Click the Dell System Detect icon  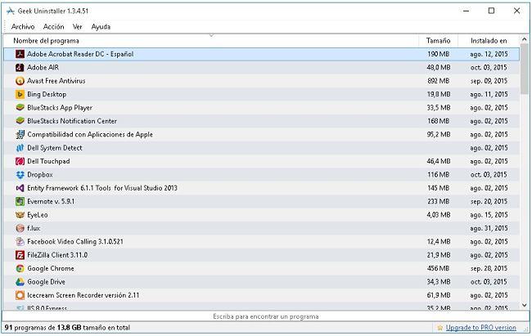[x=20, y=148]
